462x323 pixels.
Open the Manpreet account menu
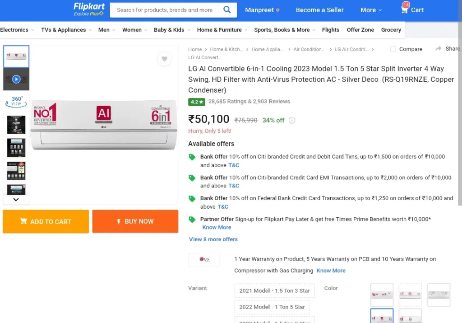pyautogui.click(x=262, y=10)
